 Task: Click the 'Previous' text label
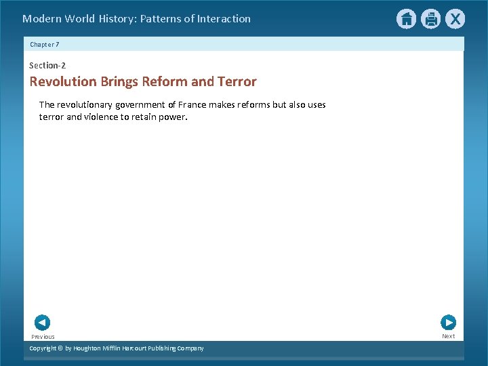click(x=43, y=337)
